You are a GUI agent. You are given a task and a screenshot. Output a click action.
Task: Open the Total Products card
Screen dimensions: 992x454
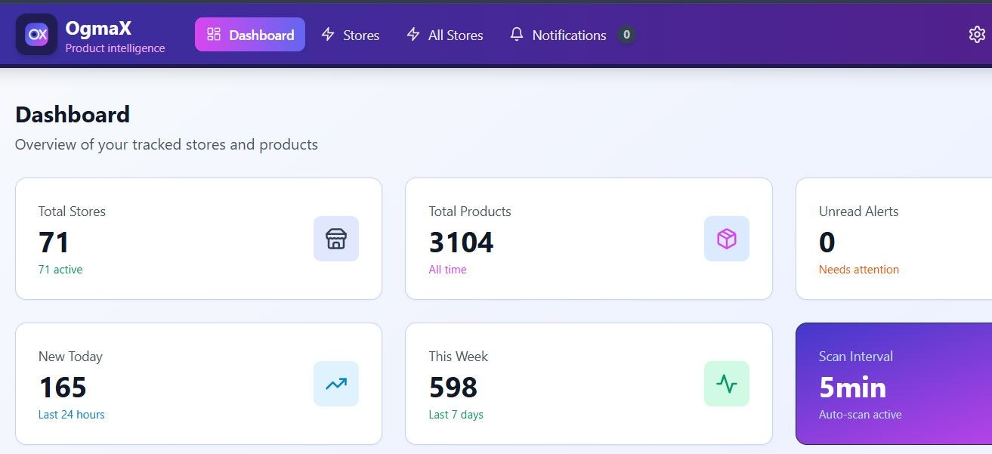point(588,239)
